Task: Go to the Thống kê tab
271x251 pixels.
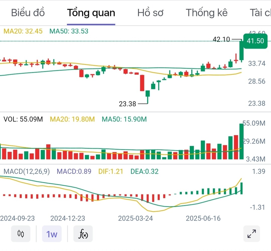Action: (x=207, y=13)
